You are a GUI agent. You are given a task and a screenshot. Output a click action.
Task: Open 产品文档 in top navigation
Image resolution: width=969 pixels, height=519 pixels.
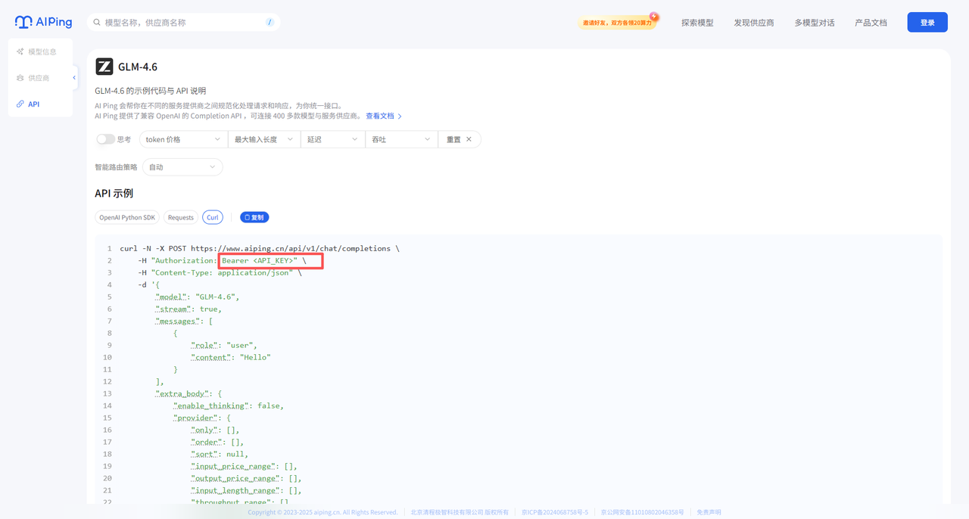871,23
